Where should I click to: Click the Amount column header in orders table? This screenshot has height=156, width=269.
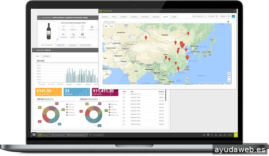click(161, 91)
